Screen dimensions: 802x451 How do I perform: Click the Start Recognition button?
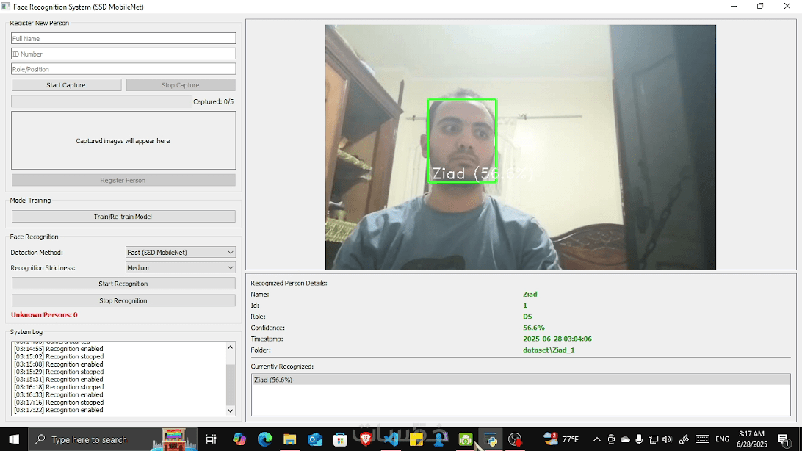(123, 284)
